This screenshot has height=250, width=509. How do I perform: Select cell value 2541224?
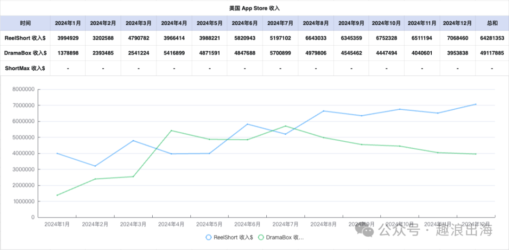(139, 53)
